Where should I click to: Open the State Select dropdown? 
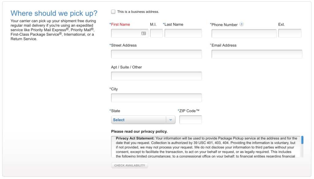143,120
